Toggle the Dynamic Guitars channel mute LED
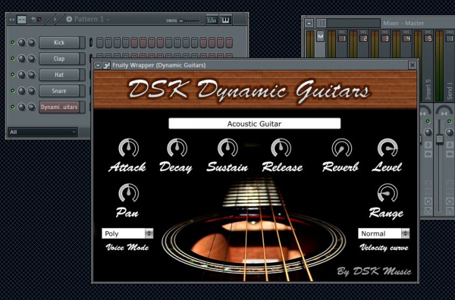The width and height of the screenshot is (455, 300). point(12,106)
